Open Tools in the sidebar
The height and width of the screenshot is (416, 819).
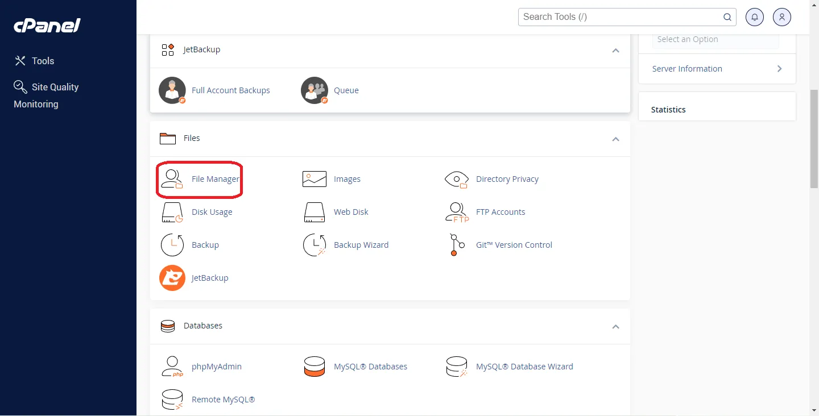click(x=43, y=61)
